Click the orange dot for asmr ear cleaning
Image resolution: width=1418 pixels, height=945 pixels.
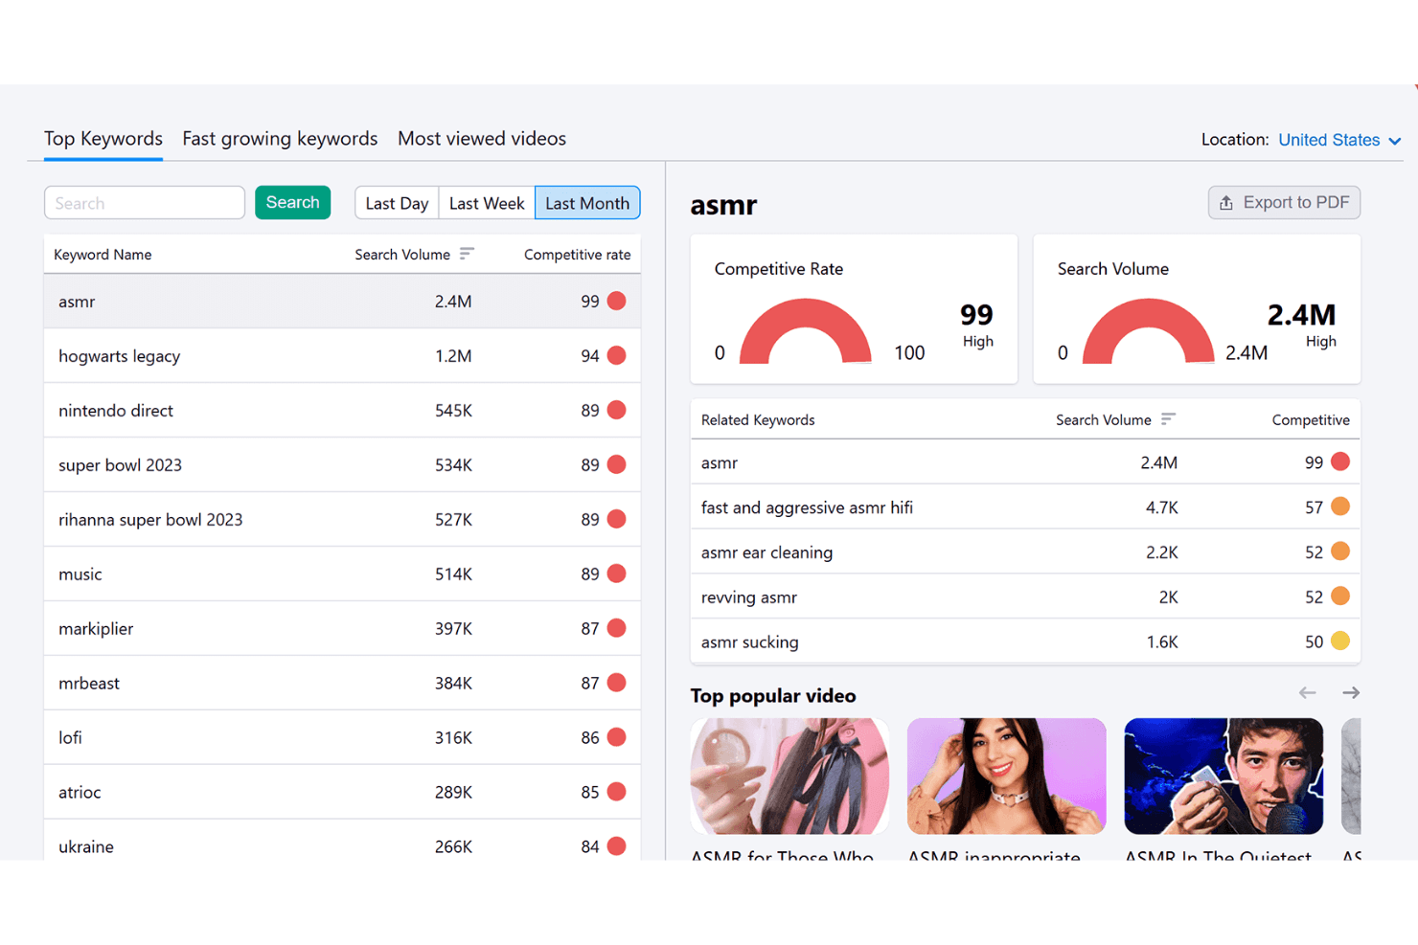[1340, 551]
